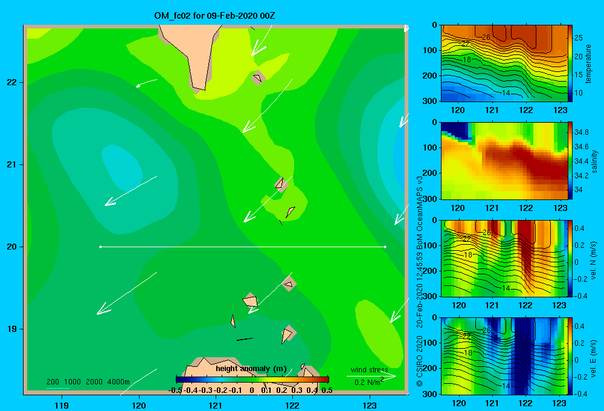The width and height of the screenshot is (604, 411).
Task: Click longitude label 119 under main map
Action: tap(62, 405)
